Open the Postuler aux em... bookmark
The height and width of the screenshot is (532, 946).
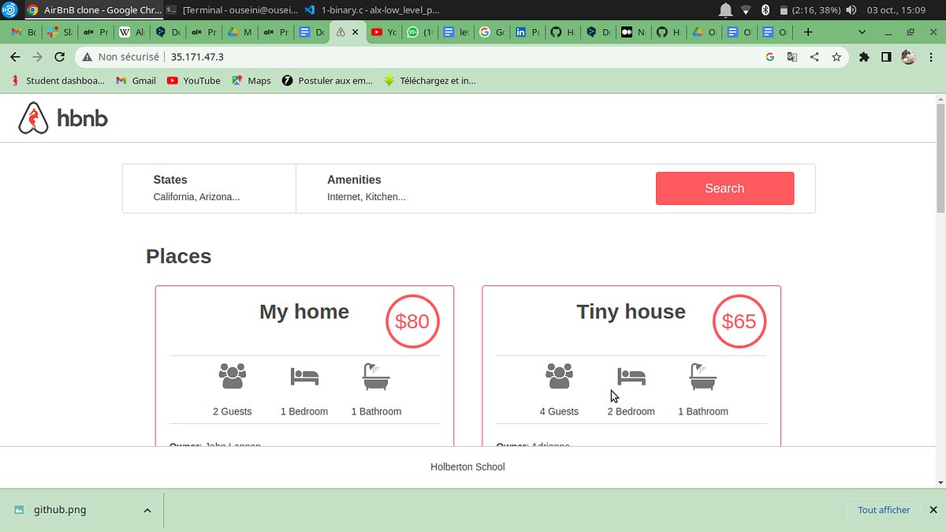click(327, 80)
